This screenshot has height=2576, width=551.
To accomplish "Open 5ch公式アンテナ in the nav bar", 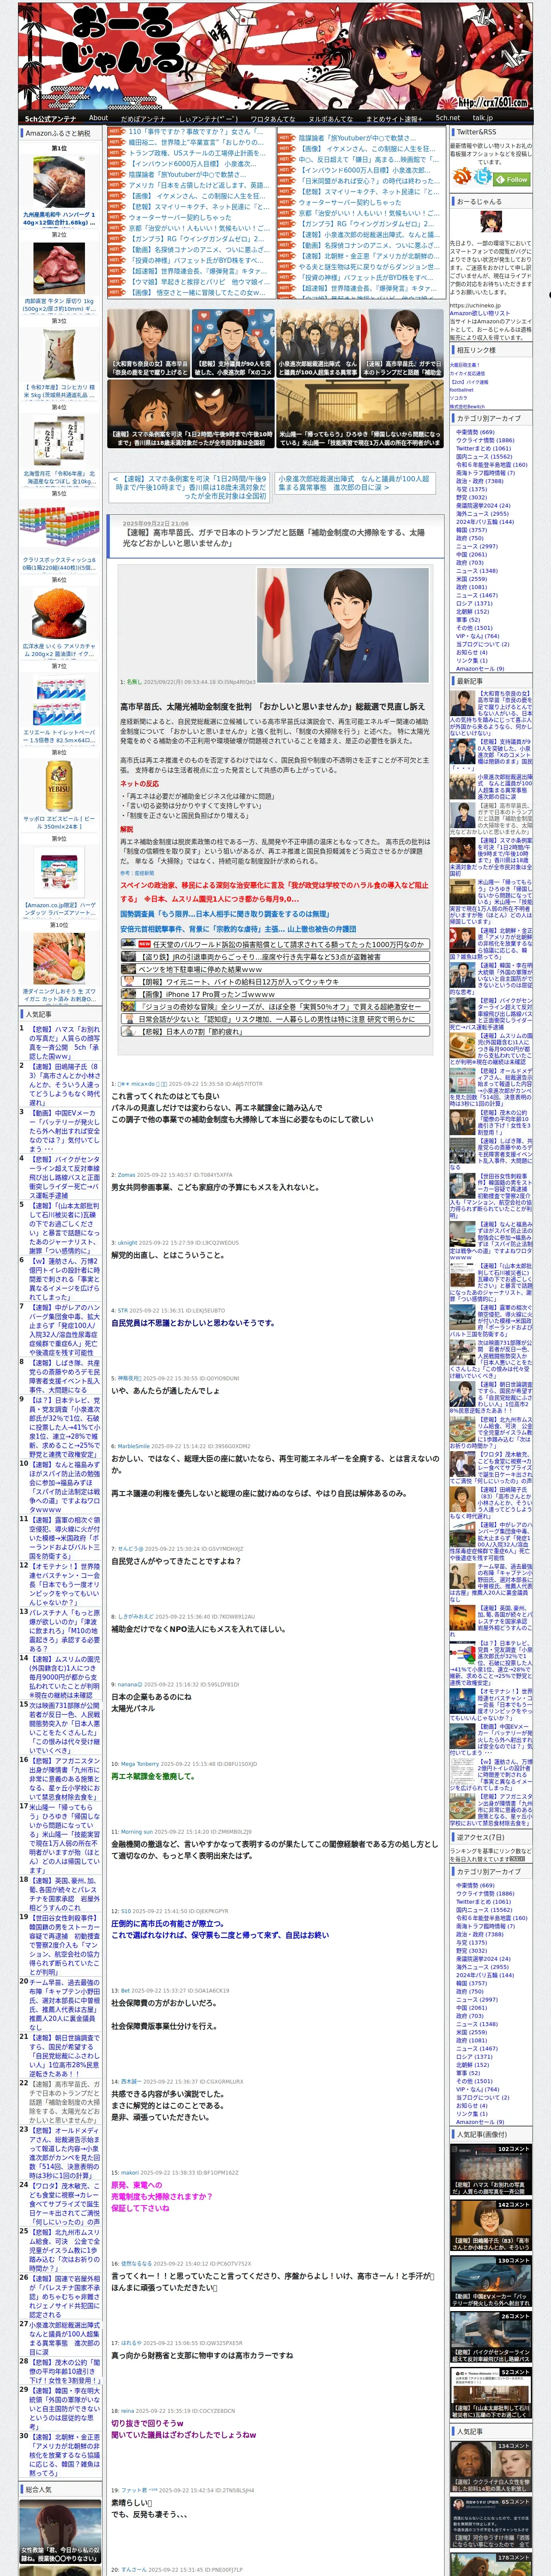I will pyautogui.click(x=50, y=118).
